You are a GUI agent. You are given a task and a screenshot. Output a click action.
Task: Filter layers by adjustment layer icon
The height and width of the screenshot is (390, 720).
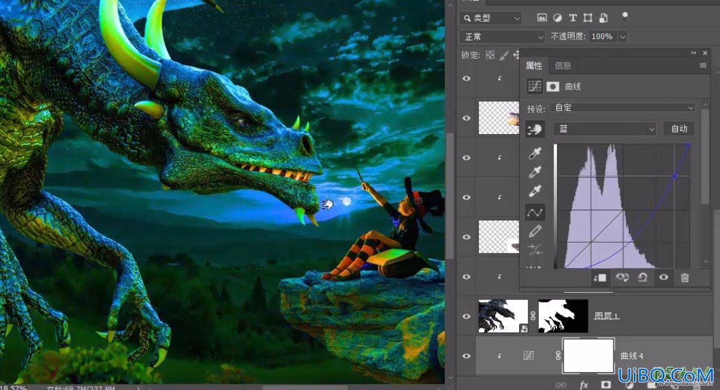[x=557, y=18]
